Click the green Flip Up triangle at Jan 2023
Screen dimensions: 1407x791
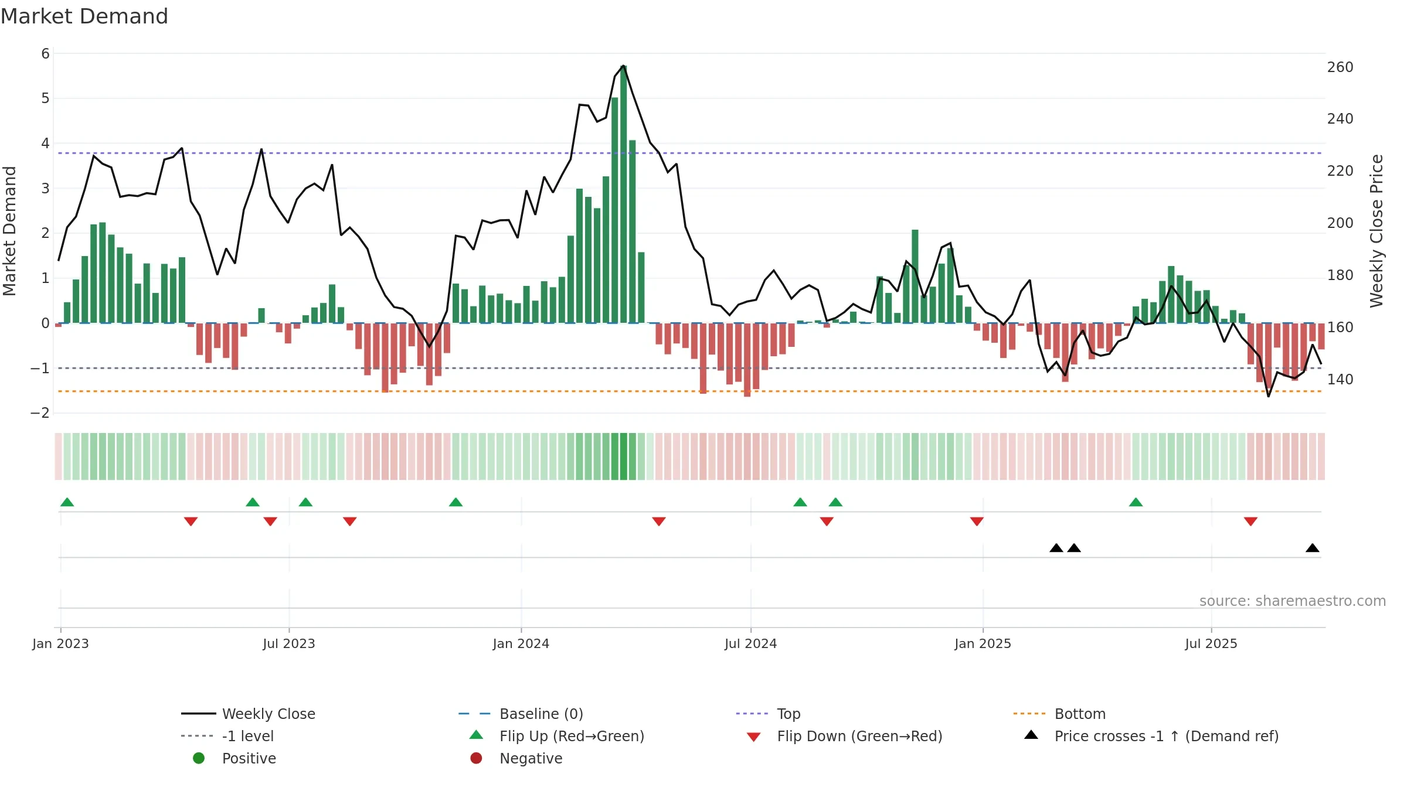[67, 502]
